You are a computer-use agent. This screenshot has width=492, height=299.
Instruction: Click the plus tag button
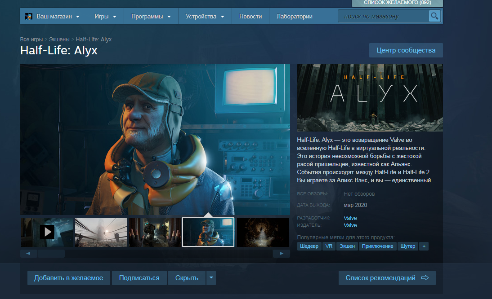point(424,246)
